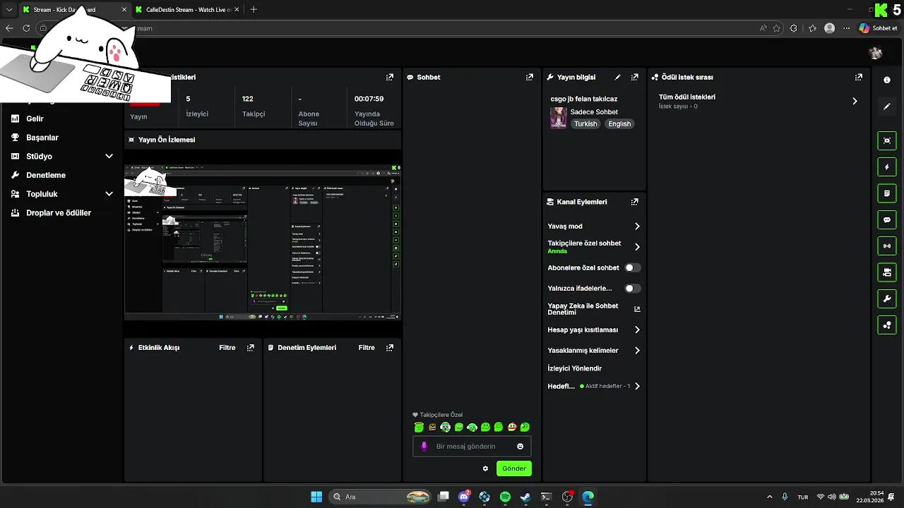Screen dimensions: 904x508
Task: Open Spotify from the taskbar
Action: (505, 497)
